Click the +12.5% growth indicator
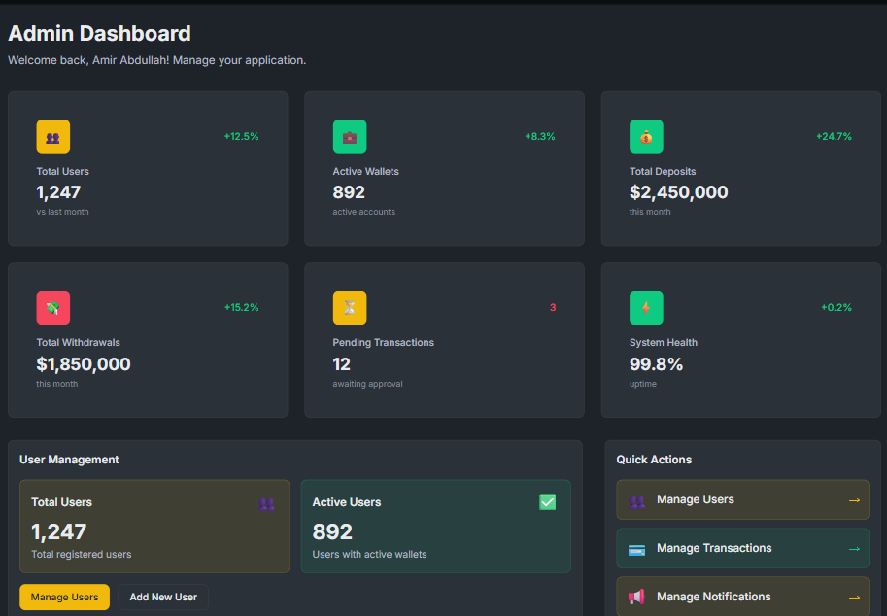 tap(241, 136)
